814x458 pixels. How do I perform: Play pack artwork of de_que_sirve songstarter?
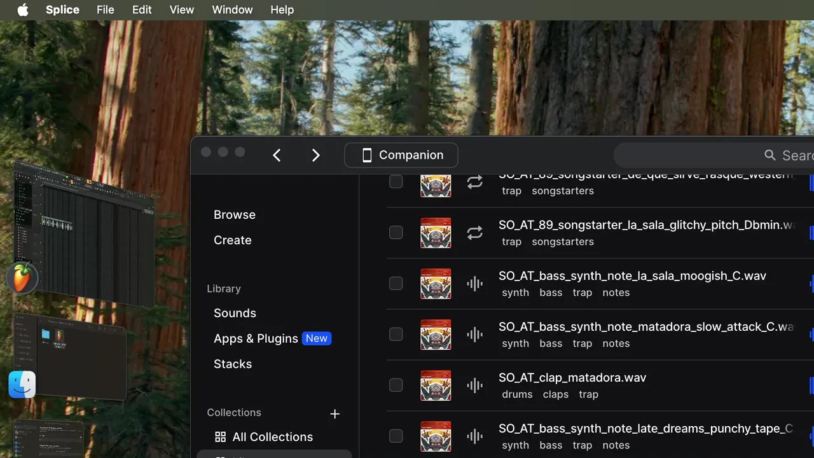coord(436,184)
